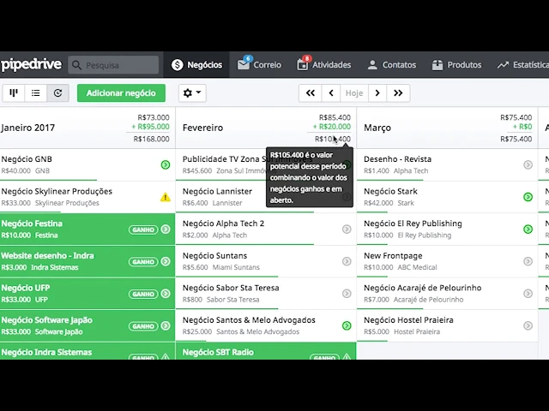Image resolution: width=549 pixels, height=411 pixels.
Task: Click green activity icon on Santos & Melo Advogados
Action: coord(347,325)
